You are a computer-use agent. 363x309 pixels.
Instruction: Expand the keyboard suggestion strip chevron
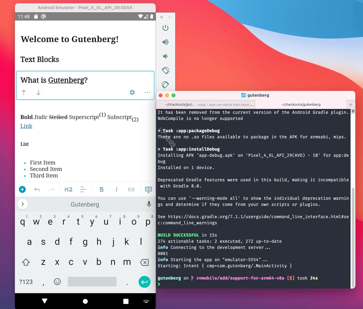[23, 204]
